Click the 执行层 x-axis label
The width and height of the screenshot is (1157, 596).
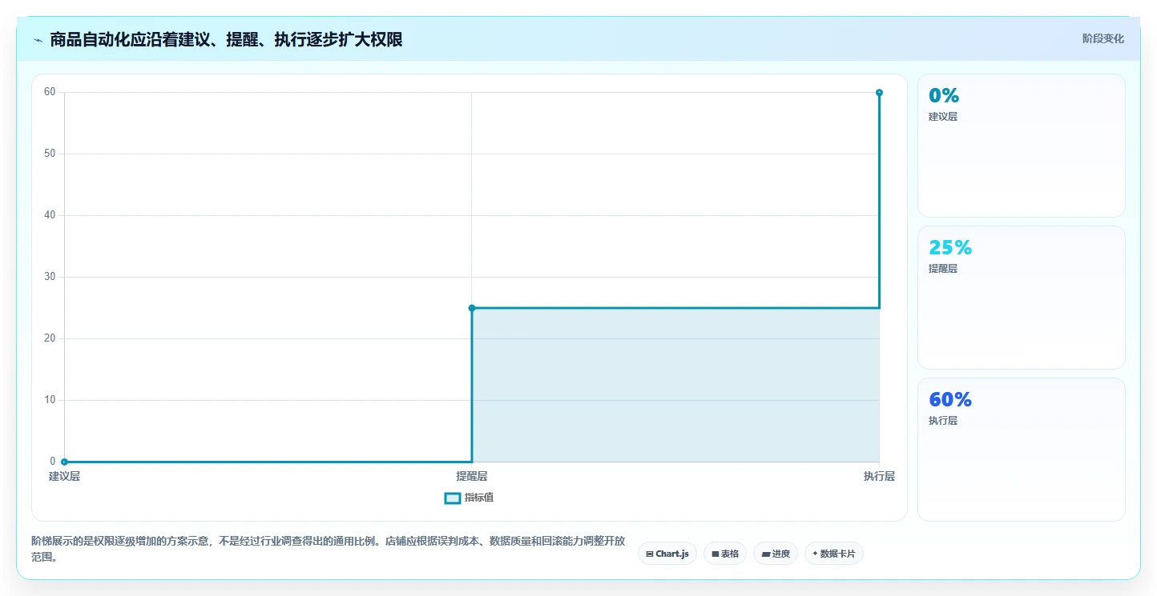(x=879, y=477)
